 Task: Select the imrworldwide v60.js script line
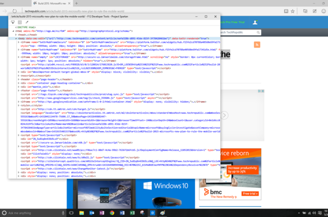point(77,142)
